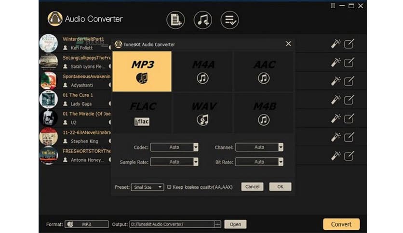403x233 pixels.
Task: Select the 11-22-63ANovelUnabridged track title
Action: pos(87,132)
